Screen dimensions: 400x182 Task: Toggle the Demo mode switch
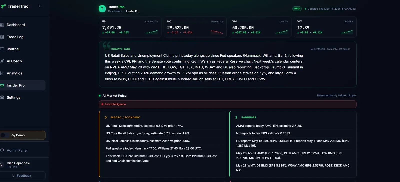tap(4, 135)
